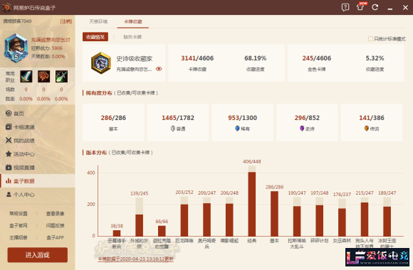This screenshot has width=413, height=270.
Task: Click the bar-chart 盒子数据 icon
Action: tap(9, 180)
